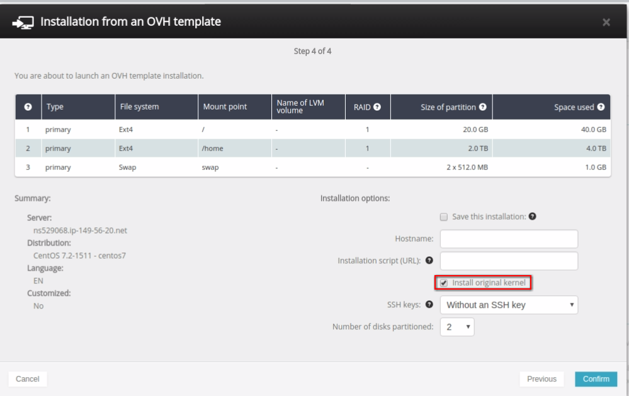Viewport: 629px width, 396px height.
Task: Open the Number of disks partitioned dropdown
Action: point(457,327)
